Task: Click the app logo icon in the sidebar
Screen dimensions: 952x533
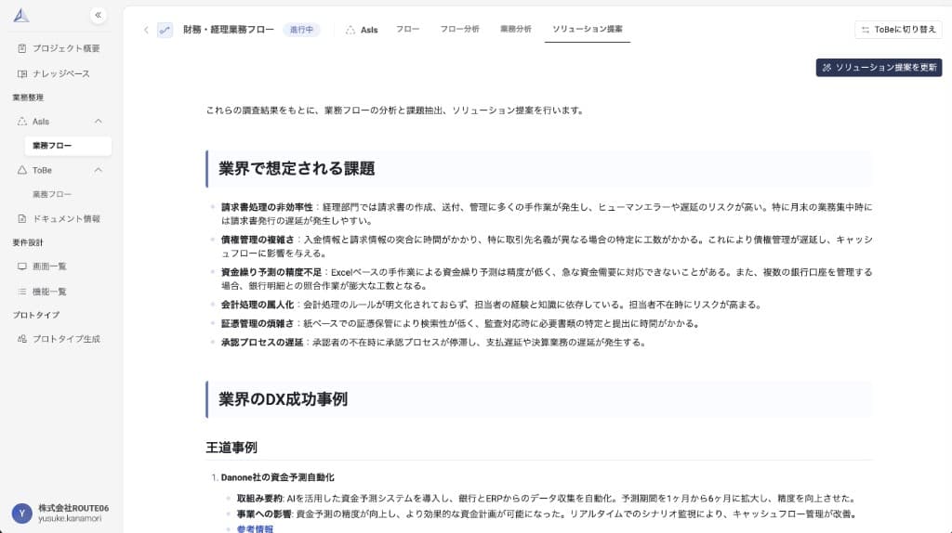Action: (21, 15)
